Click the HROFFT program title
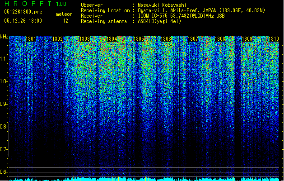 (28, 4)
